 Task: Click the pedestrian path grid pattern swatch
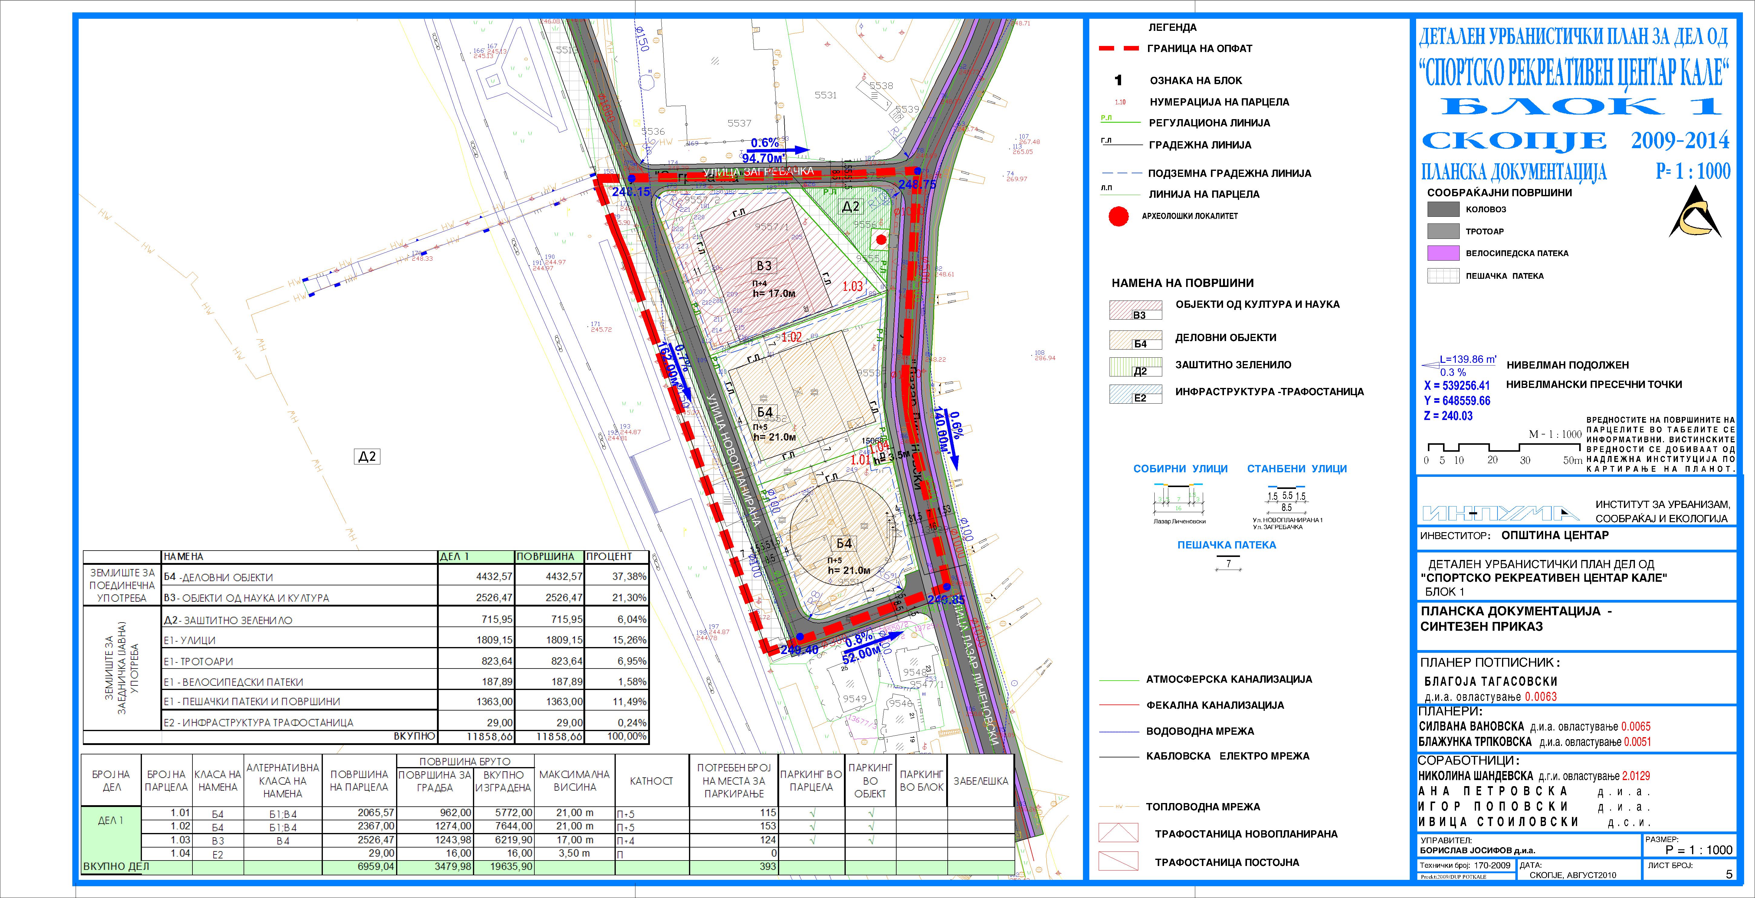(1443, 276)
